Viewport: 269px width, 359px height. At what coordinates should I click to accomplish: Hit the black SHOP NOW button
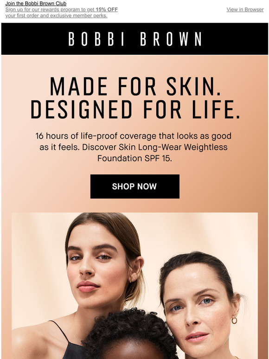click(x=135, y=186)
